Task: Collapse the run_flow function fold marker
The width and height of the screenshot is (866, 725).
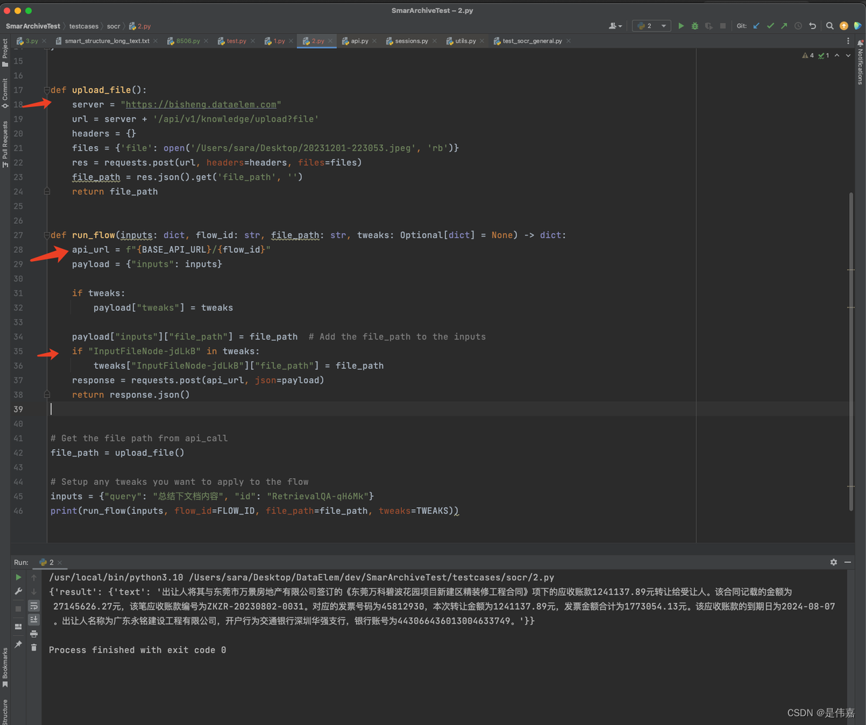Action: click(47, 235)
